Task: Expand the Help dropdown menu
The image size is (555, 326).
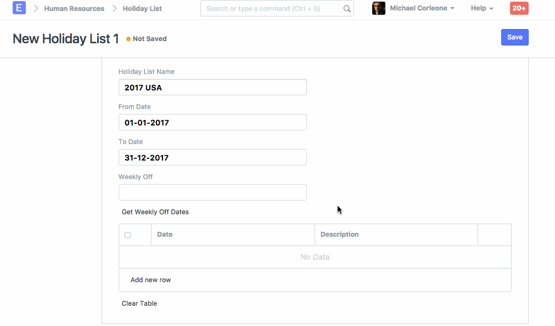Action: (482, 8)
